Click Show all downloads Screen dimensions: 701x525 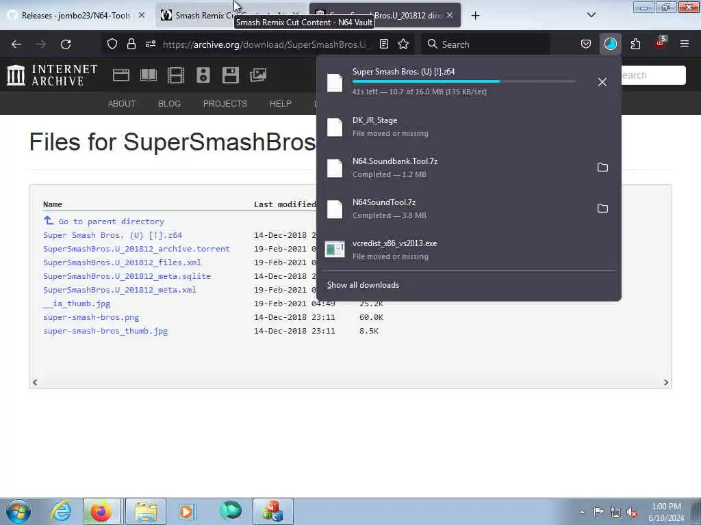[x=363, y=285]
